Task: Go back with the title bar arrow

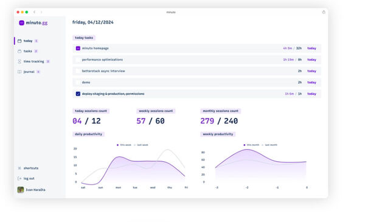Action: tap(34, 12)
